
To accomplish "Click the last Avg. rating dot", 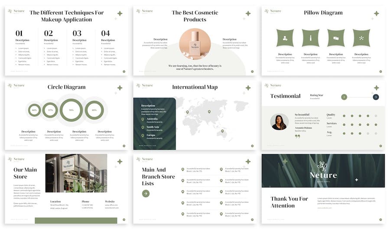I will coord(375,132).
